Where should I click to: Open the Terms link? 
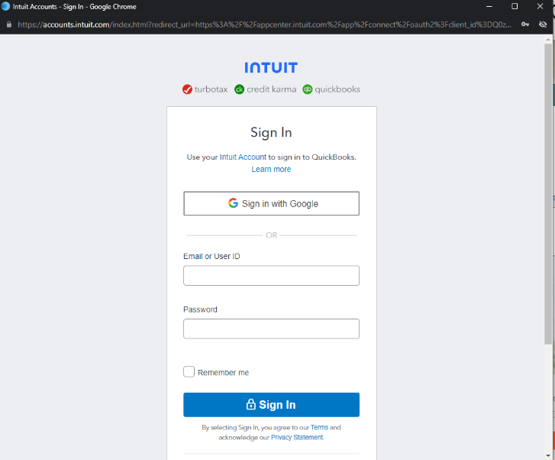click(x=319, y=427)
